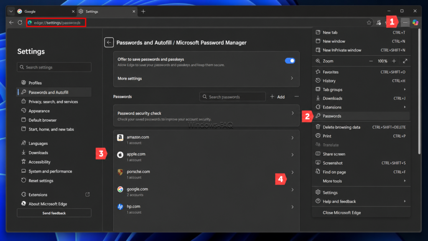428x241 pixels.
Task: Expand More settings row
Action: click(206, 78)
